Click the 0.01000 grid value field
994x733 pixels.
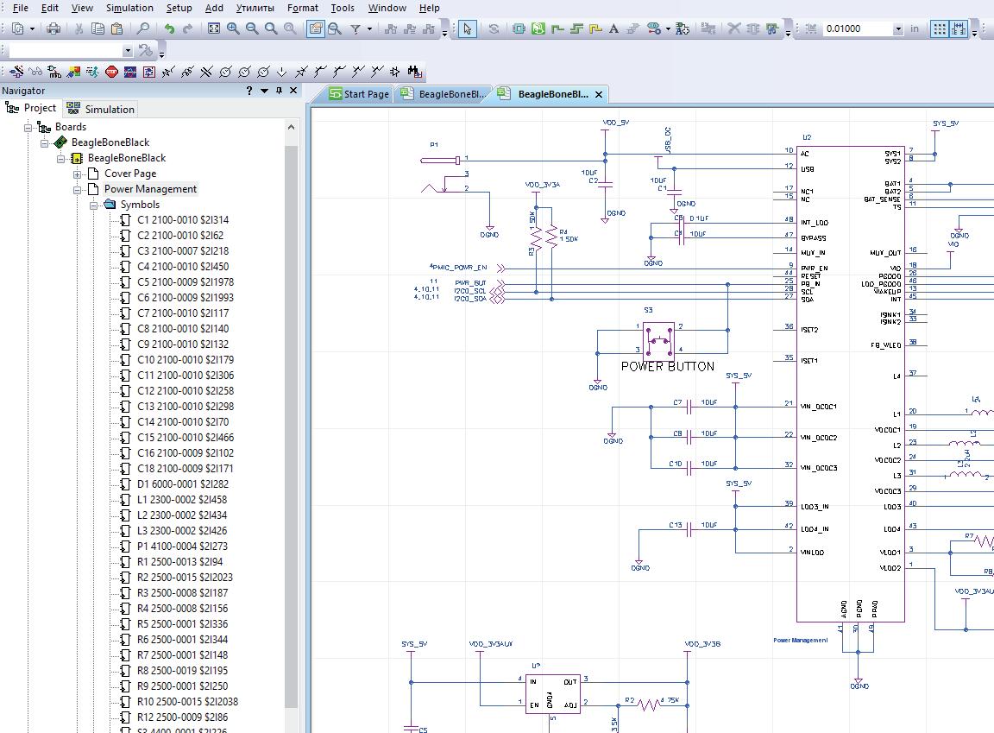[x=857, y=29]
